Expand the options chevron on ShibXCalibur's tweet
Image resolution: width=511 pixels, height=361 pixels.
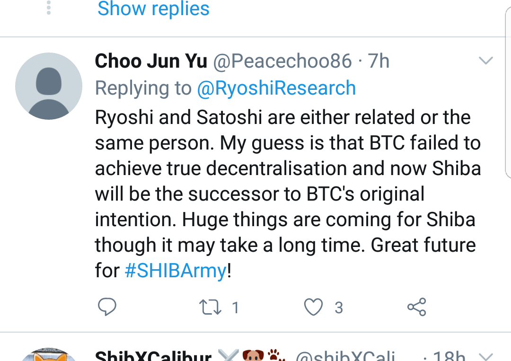click(x=486, y=356)
